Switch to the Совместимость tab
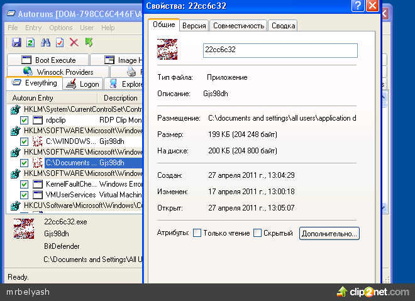The image size is (415, 301). pyautogui.click(x=238, y=26)
